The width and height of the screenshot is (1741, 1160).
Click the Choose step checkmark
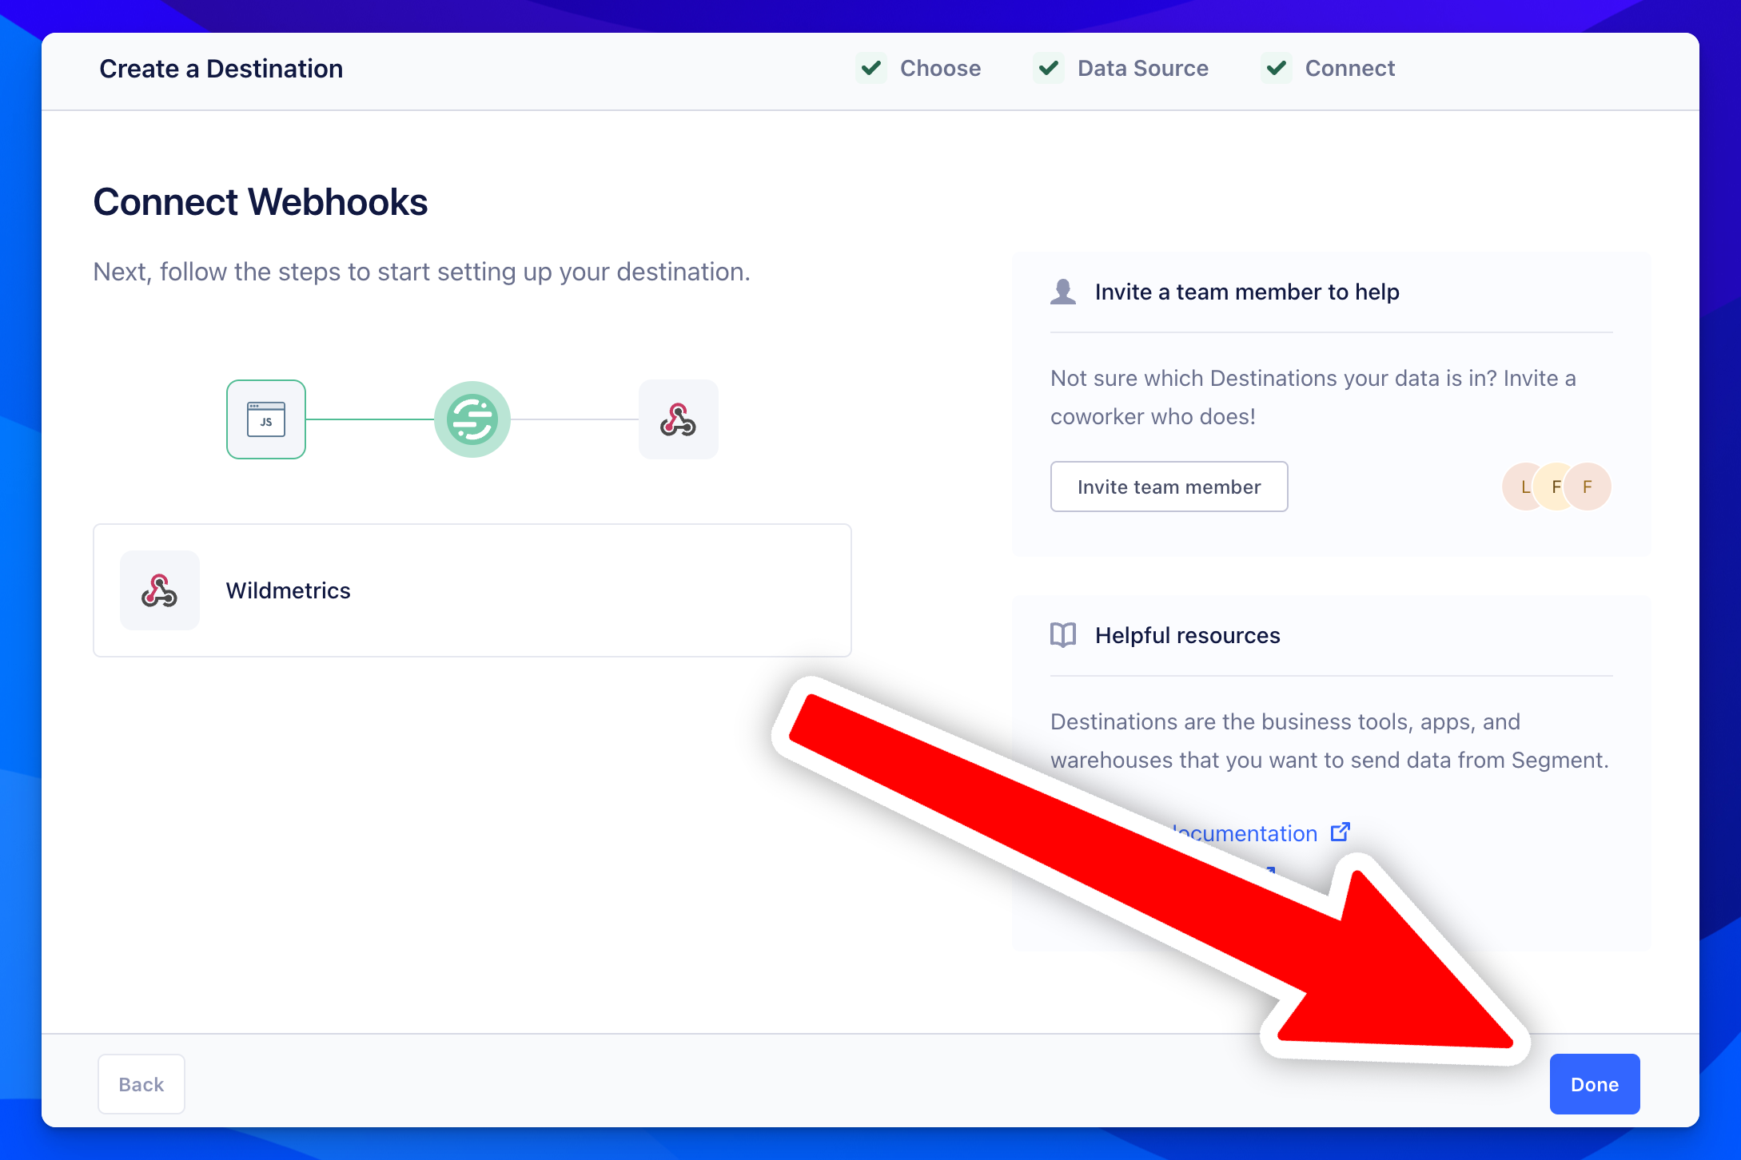click(871, 68)
